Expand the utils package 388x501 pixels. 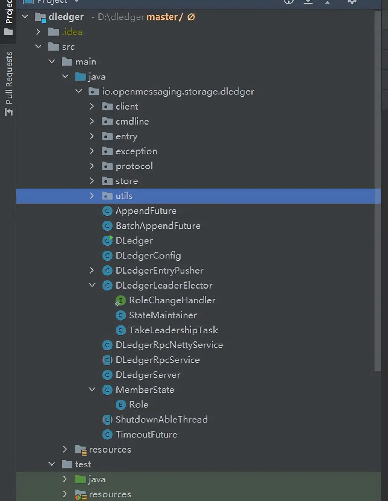click(x=92, y=196)
